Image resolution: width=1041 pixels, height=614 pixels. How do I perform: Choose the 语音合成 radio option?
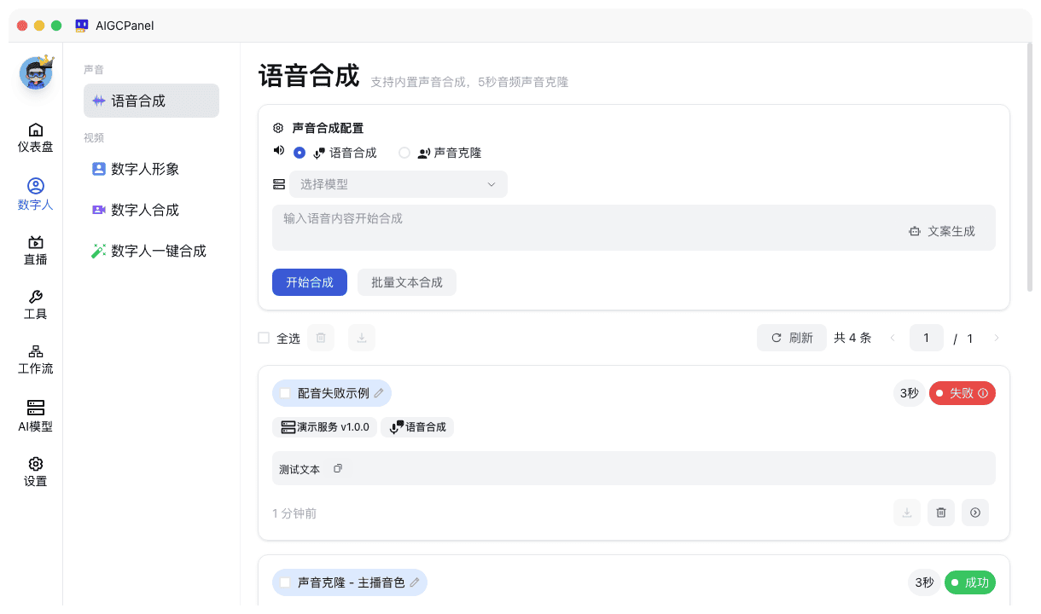(x=300, y=153)
